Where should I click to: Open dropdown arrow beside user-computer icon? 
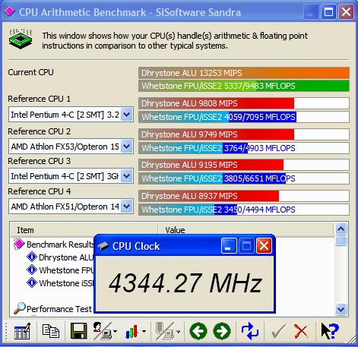[116, 331]
